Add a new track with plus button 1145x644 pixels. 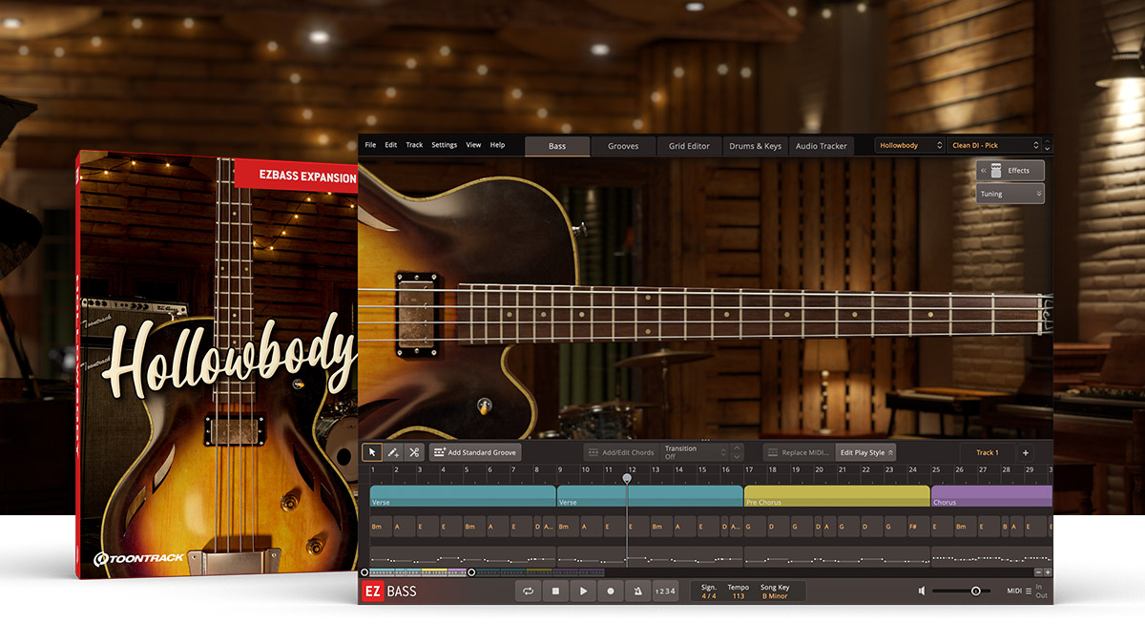[x=1026, y=452]
